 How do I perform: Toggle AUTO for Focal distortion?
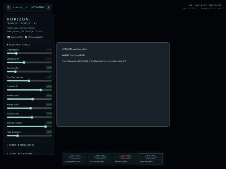(x=49, y=132)
